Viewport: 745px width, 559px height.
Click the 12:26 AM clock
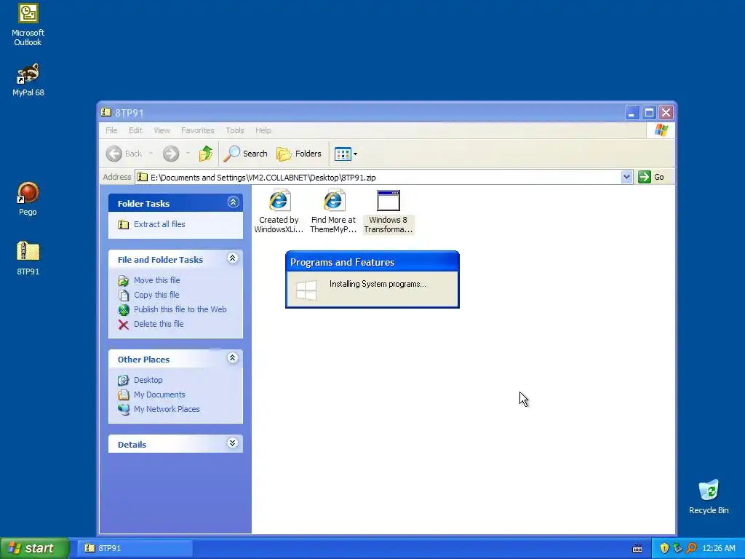718,548
